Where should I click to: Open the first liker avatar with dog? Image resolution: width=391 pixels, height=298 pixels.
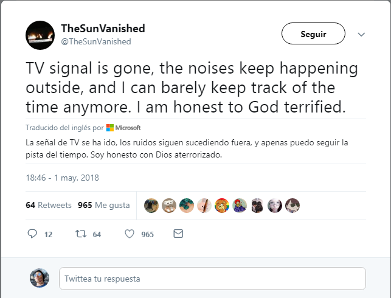tap(151, 206)
